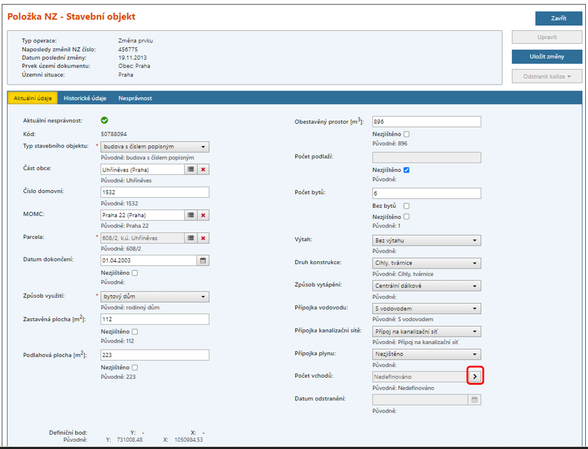Image resolution: width=588 pixels, height=449 pixels.
Task: Clear the Část obce value with red X
Action: point(203,169)
